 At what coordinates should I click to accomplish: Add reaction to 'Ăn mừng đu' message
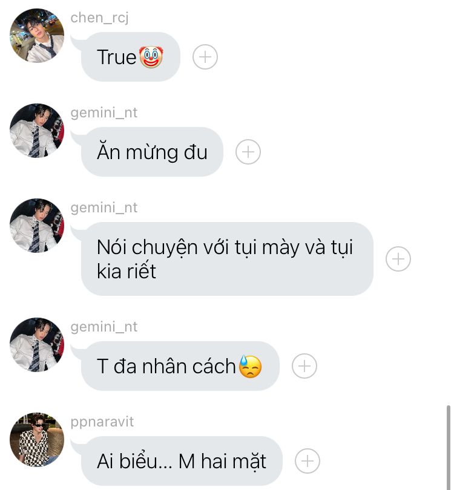(x=248, y=152)
